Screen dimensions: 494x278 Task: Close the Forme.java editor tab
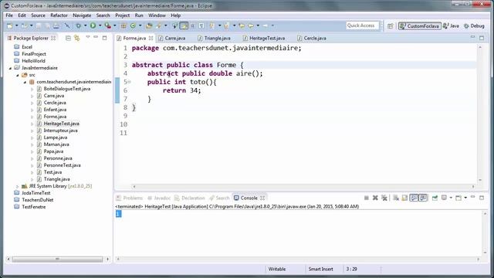click(x=151, y=38)
